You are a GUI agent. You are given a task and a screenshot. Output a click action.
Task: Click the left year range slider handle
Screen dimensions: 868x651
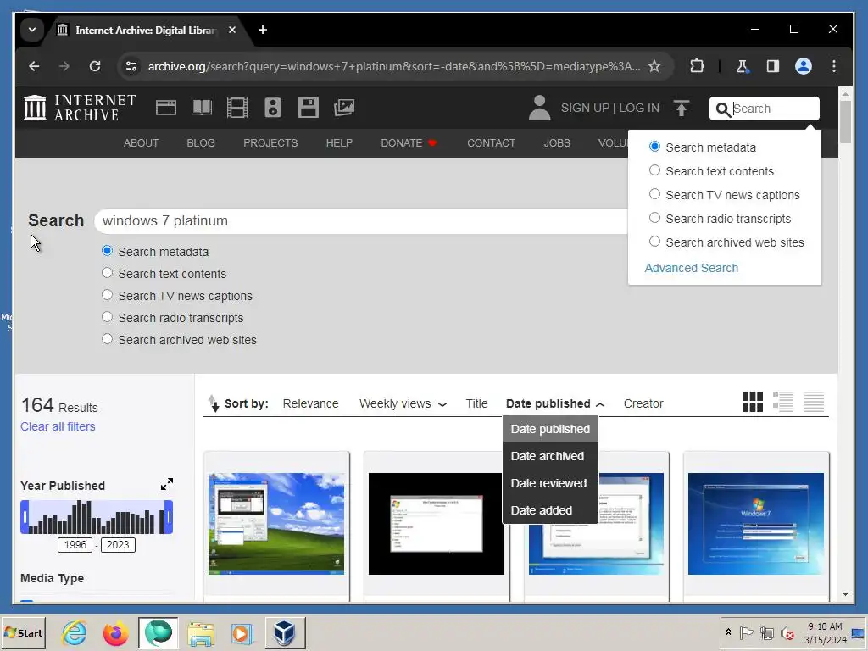[25, 518]
